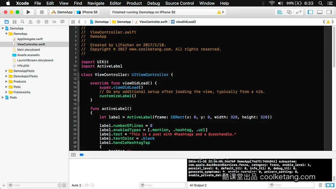The height and width of the screenshot is (189, 336).
Task: Add a new file with plus button
Action: pos(4,185)
